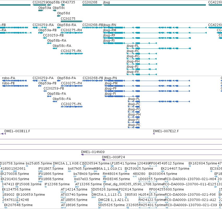This screenshot has width=222, height=209.
Task: Select the CG30259-PA protein label
Action: [43, 78]
